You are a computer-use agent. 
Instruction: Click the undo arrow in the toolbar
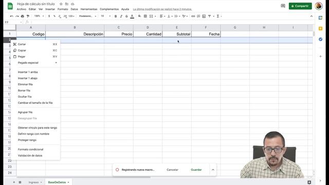[11, 16]
